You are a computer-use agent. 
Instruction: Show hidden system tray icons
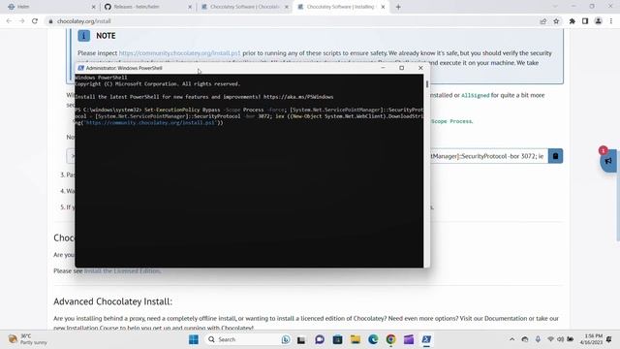pos(512,339)
